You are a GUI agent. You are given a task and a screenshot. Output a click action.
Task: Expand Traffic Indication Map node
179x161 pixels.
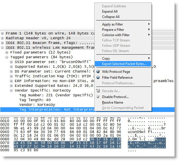click(11, 76)
